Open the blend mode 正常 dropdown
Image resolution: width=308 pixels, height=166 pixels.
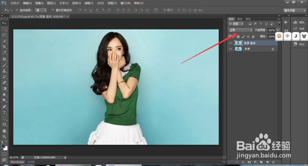point(240,30)
